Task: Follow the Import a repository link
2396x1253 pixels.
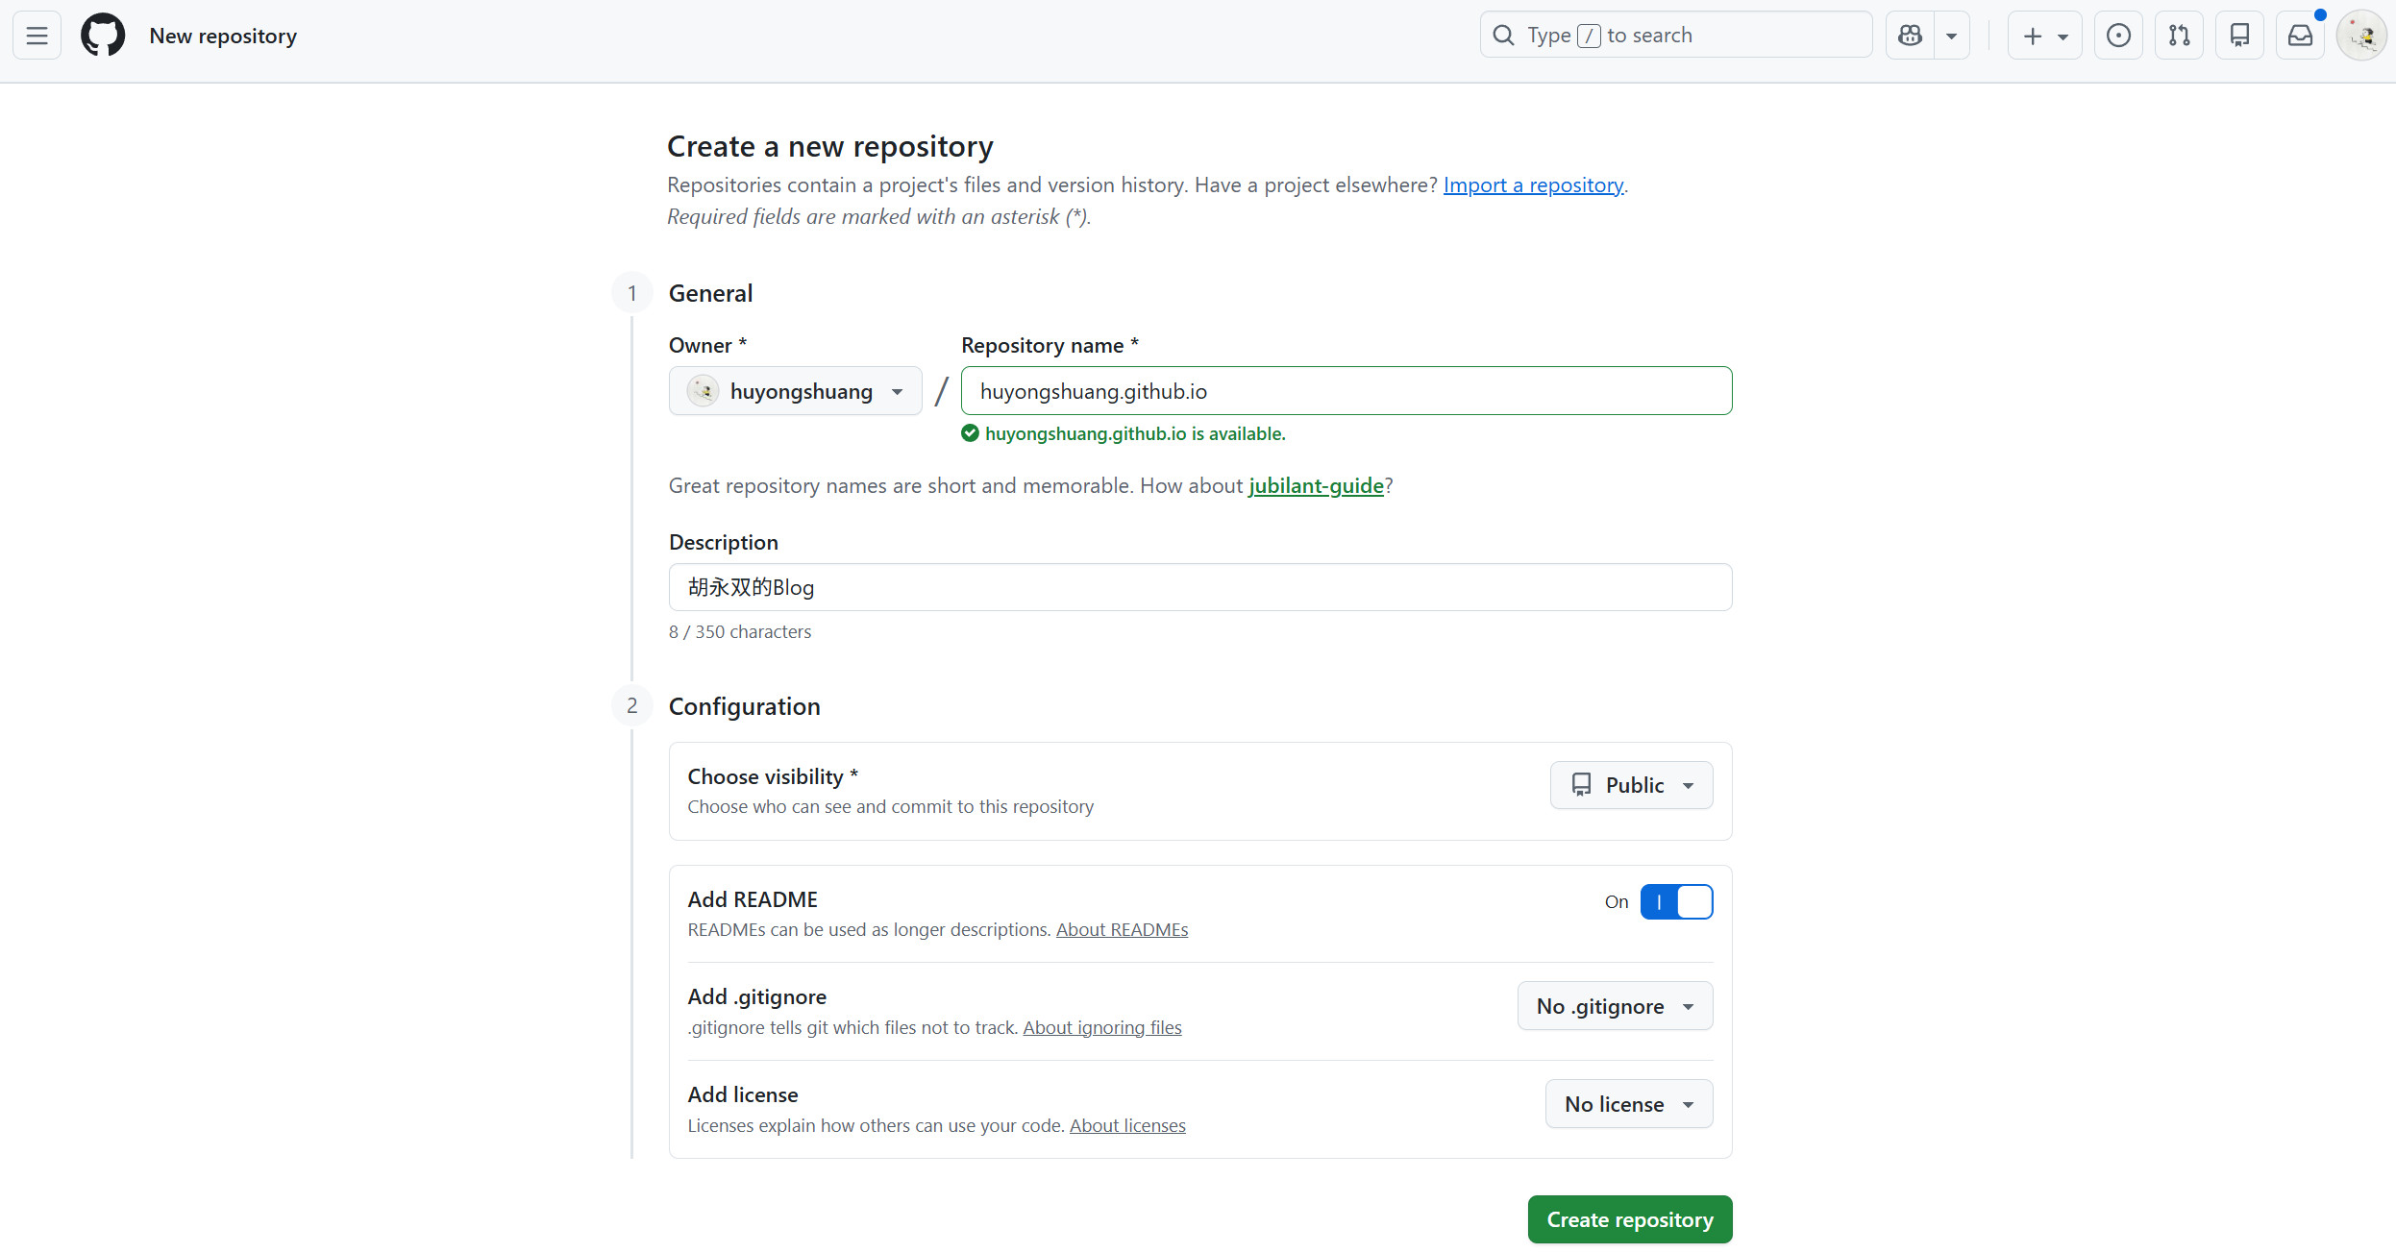Action: [x=1533, y=184]
